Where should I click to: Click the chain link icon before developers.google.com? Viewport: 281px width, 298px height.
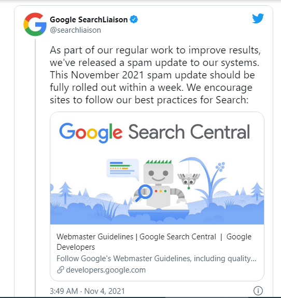click(60, 270)
